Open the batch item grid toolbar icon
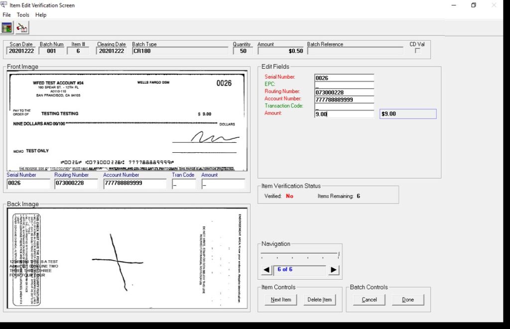Viewport: 510px width, 329px height. tap(6, 27)
